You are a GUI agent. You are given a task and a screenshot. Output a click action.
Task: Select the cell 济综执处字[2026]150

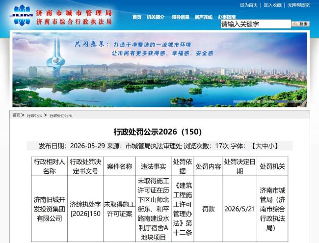[85, 209]
